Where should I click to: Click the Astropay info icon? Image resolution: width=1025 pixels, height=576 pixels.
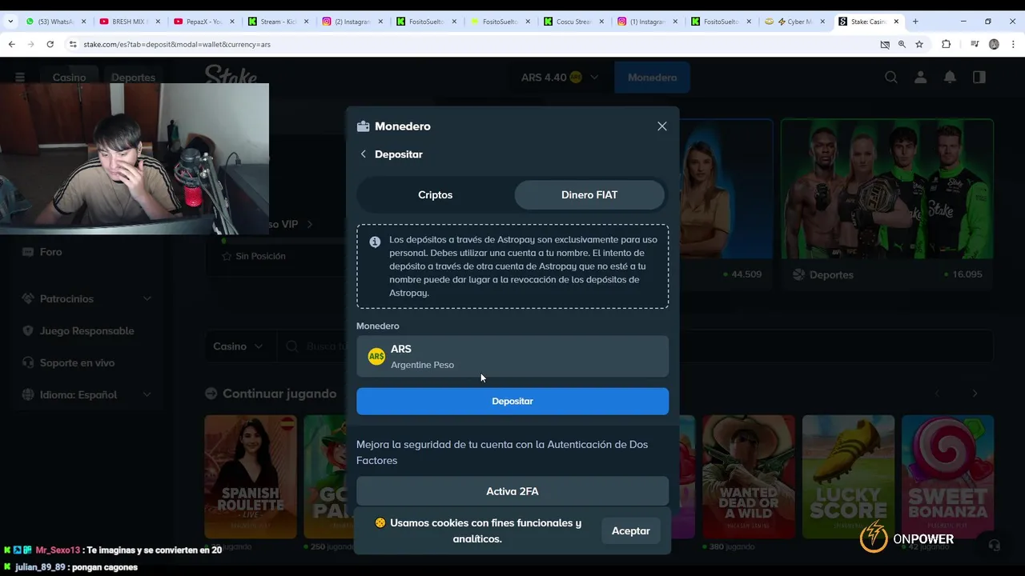[375, 242]
